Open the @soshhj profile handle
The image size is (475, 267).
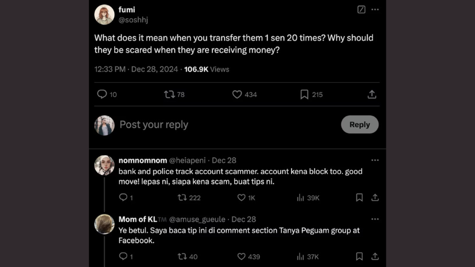[x=134, y=20]
